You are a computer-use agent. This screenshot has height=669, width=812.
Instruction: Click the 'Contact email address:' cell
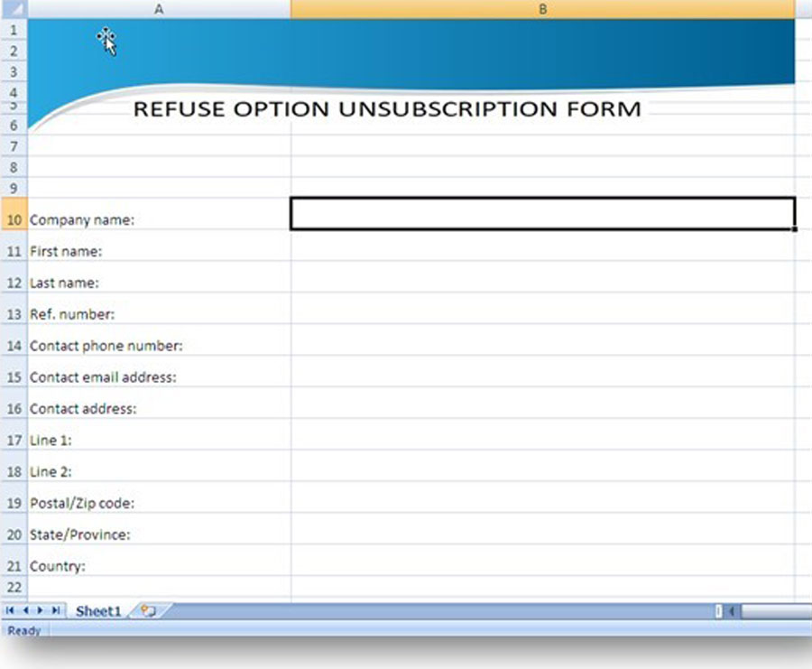pyautogui.click(x=159, y=372)
